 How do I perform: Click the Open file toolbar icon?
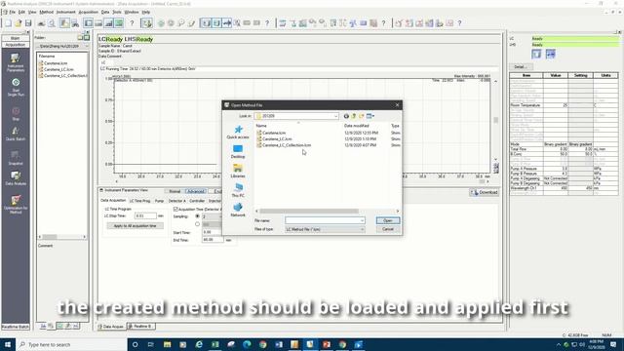(x=19, y=23)
